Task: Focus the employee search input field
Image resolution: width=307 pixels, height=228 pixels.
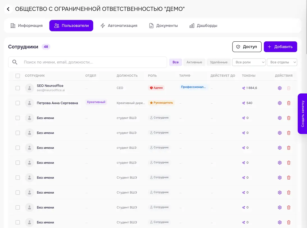Action: click(x=87, y=62)
